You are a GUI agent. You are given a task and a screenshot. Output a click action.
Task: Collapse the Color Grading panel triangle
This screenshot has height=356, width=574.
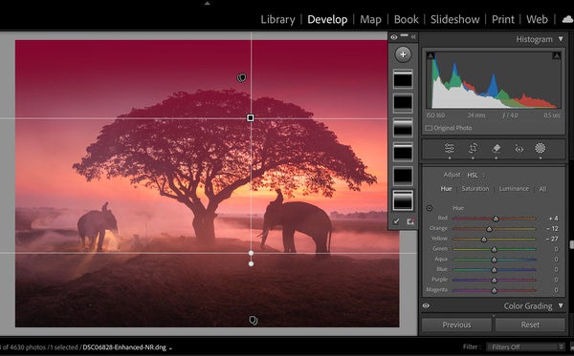point(561,305)
